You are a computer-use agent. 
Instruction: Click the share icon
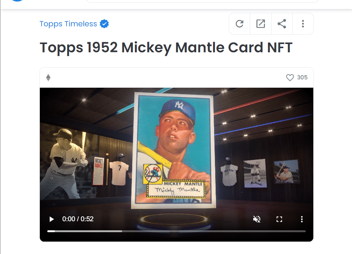click(282, 24)
